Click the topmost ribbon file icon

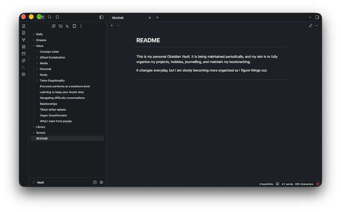tap(24, 26)
